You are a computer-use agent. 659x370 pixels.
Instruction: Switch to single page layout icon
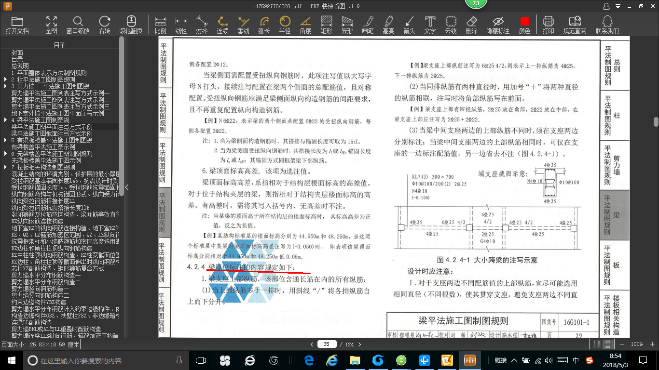(598, 344)
